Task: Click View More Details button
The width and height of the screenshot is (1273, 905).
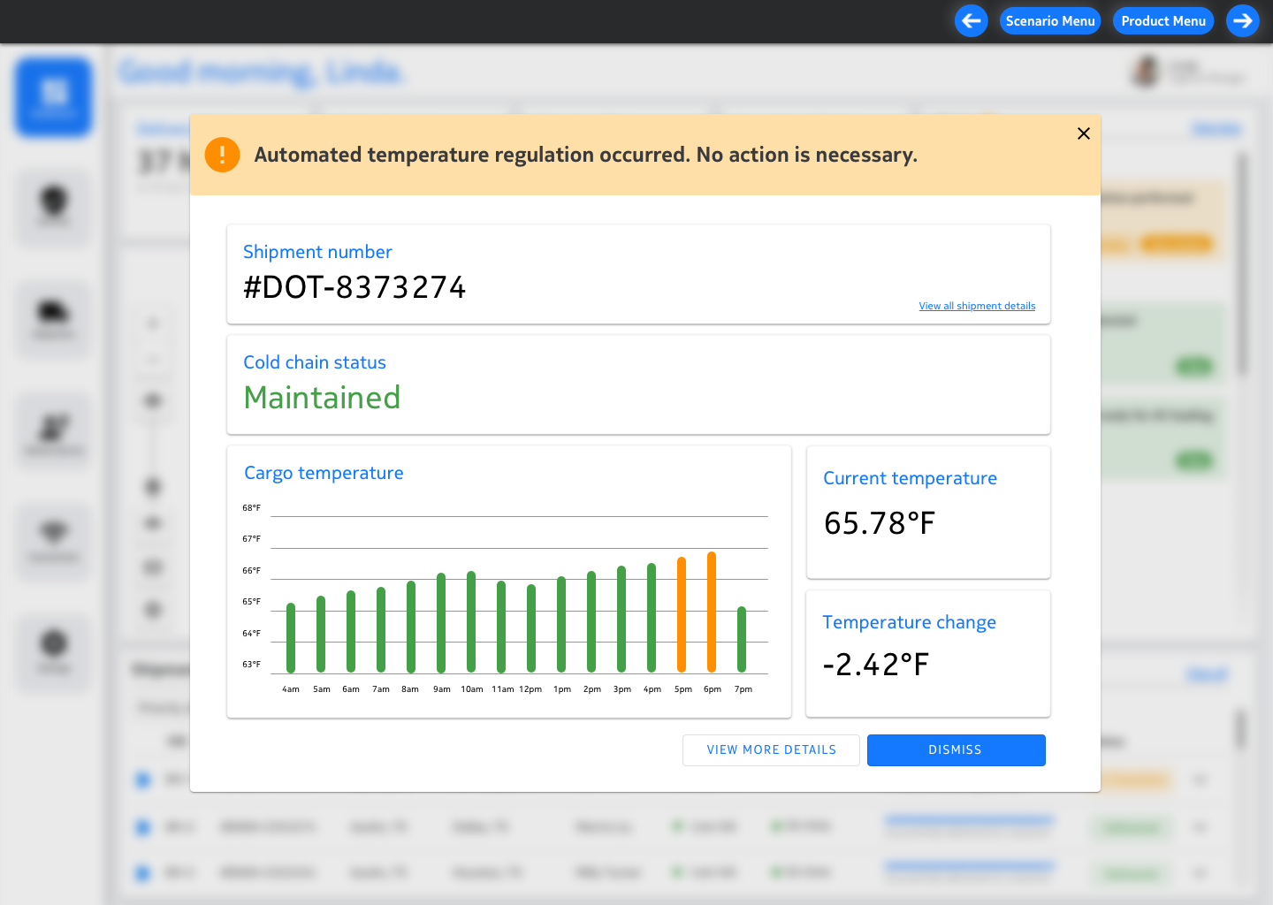Action: (x=771, y=750)
